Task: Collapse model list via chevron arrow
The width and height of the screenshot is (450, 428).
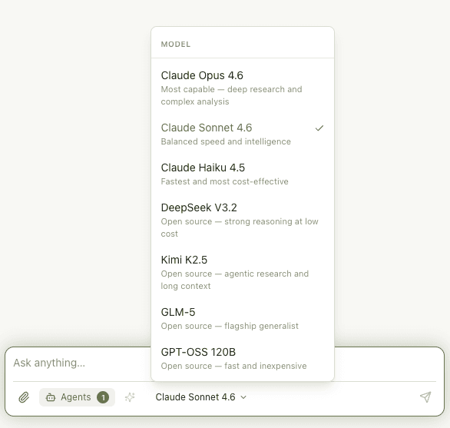Action: coord(243,397)
